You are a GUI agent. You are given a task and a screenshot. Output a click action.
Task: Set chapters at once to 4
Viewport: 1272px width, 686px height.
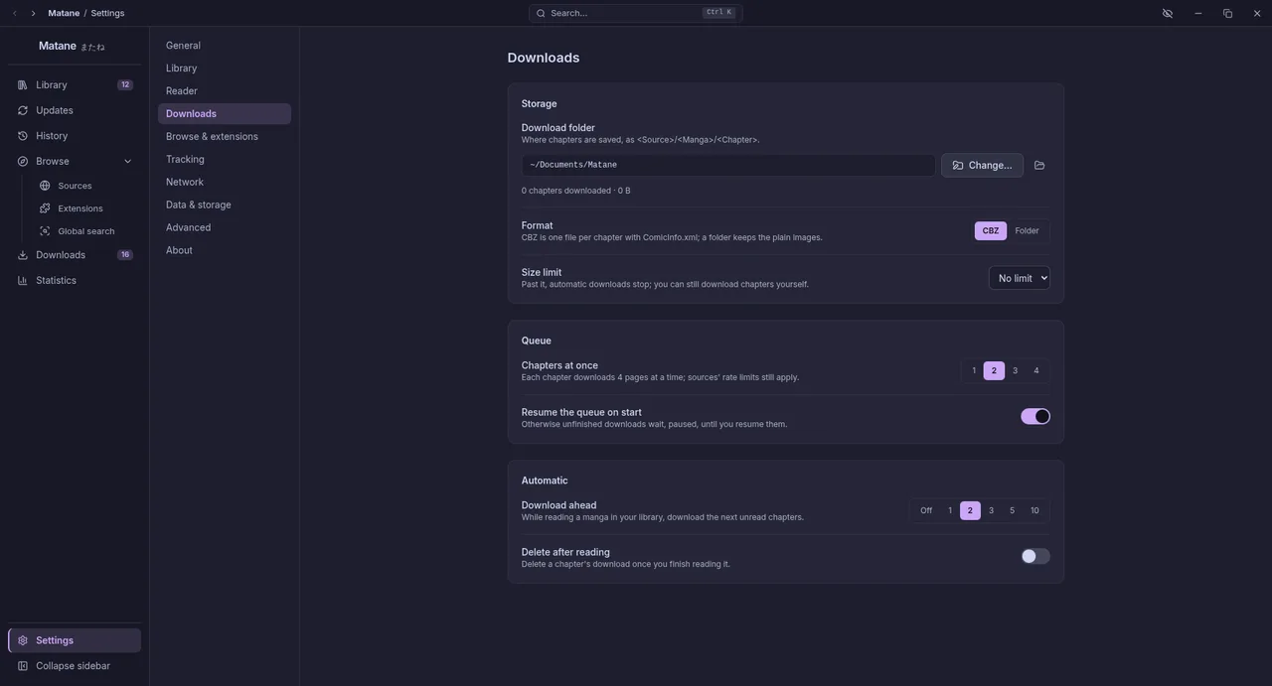1036,371
